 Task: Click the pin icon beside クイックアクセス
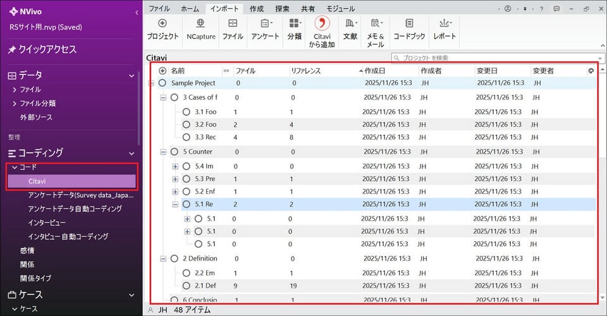pos(11,49)
